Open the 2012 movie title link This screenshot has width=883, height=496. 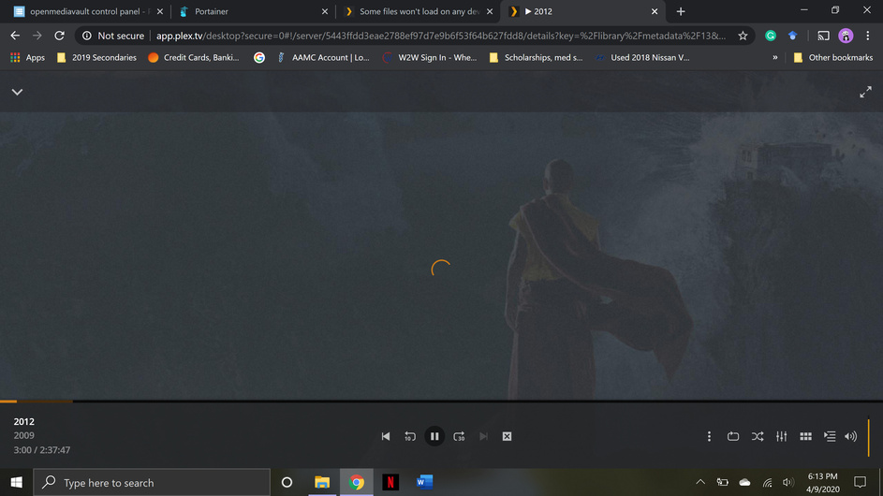coord(24,422)
